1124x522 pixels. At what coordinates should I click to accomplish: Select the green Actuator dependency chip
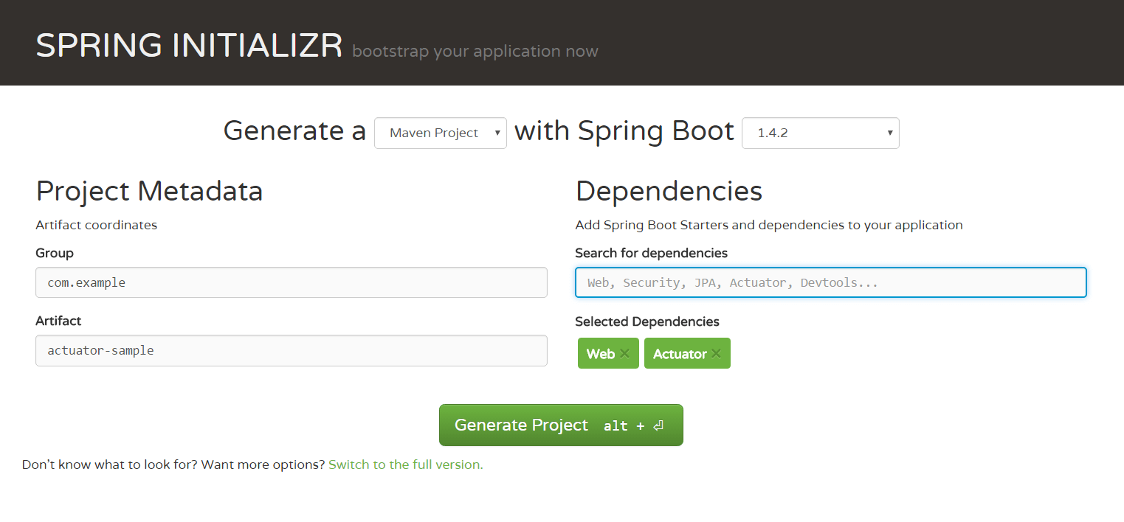[680, 353]
